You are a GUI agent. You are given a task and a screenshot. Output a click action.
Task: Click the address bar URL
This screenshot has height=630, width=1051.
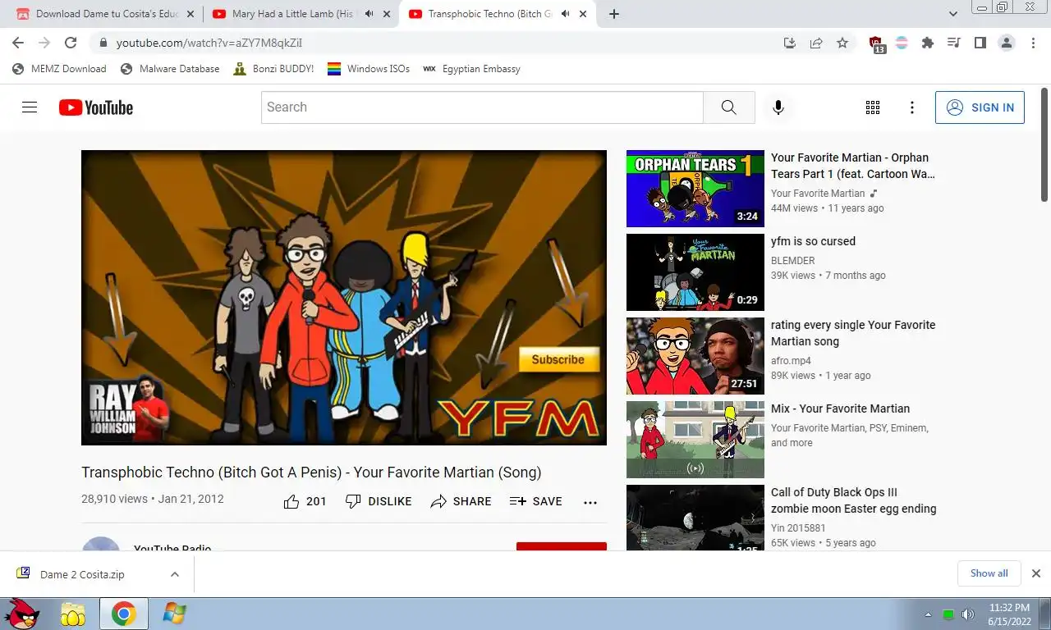pos(209,43)
